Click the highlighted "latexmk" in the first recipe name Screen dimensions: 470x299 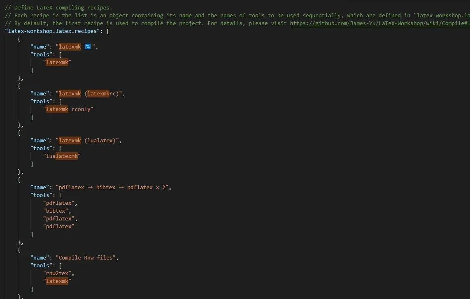click(69, 46)
